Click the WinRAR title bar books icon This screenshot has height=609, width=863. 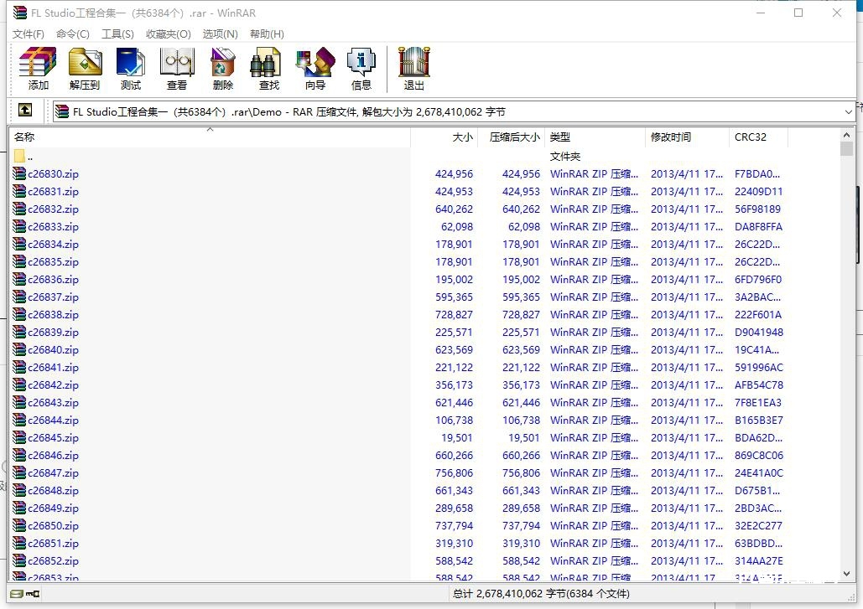[x=20, y=12]
